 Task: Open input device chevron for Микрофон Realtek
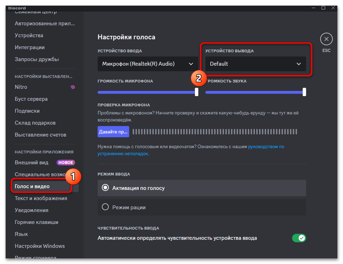(191, 64)
